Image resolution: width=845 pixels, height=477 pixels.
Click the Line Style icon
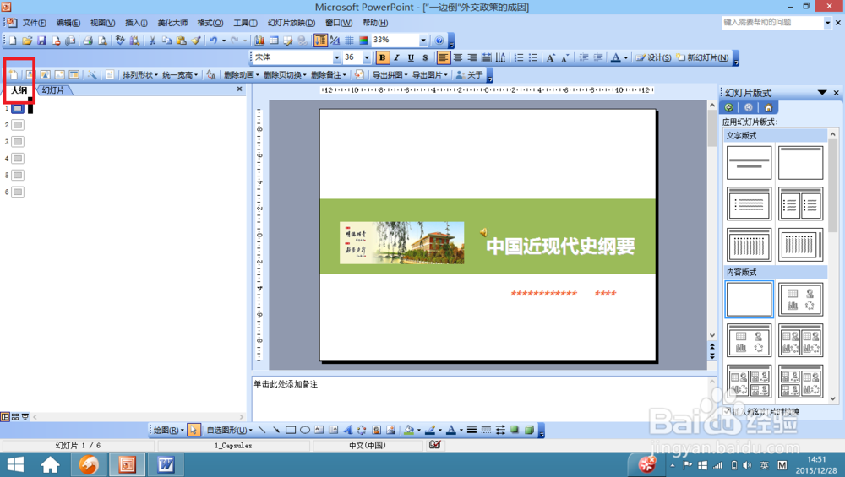(x=472, y=430)
